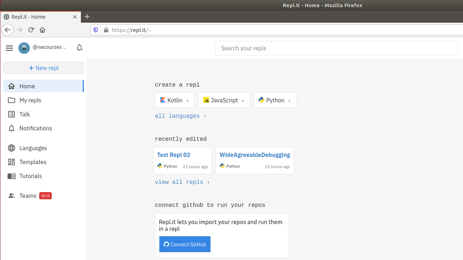Screen dimensions: 463x260
Task: Select the Repl.it - Home browser tab
Action: pyautogui.click(x=40, y=17)
